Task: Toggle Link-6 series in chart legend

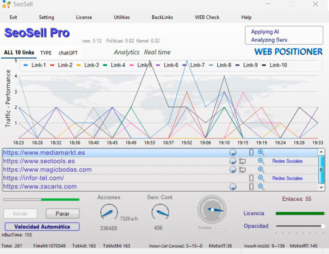Action: 167,65
